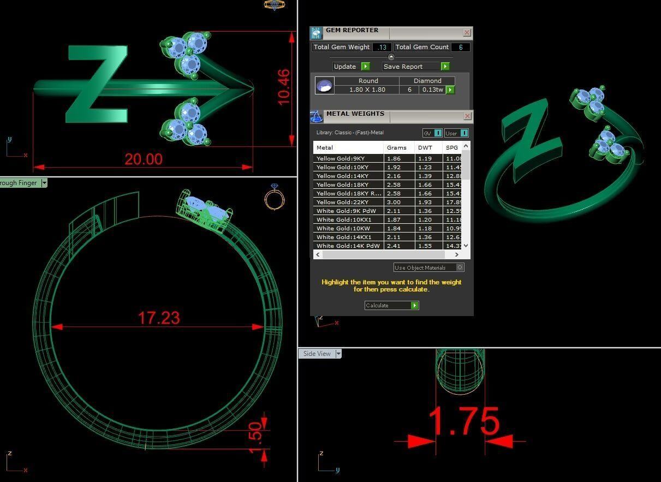
Task: Click the 1.80 X 1.80 size cell
Action: (x=367, y=90)
